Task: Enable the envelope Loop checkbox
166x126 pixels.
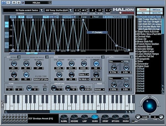Action: coord(80,17)
